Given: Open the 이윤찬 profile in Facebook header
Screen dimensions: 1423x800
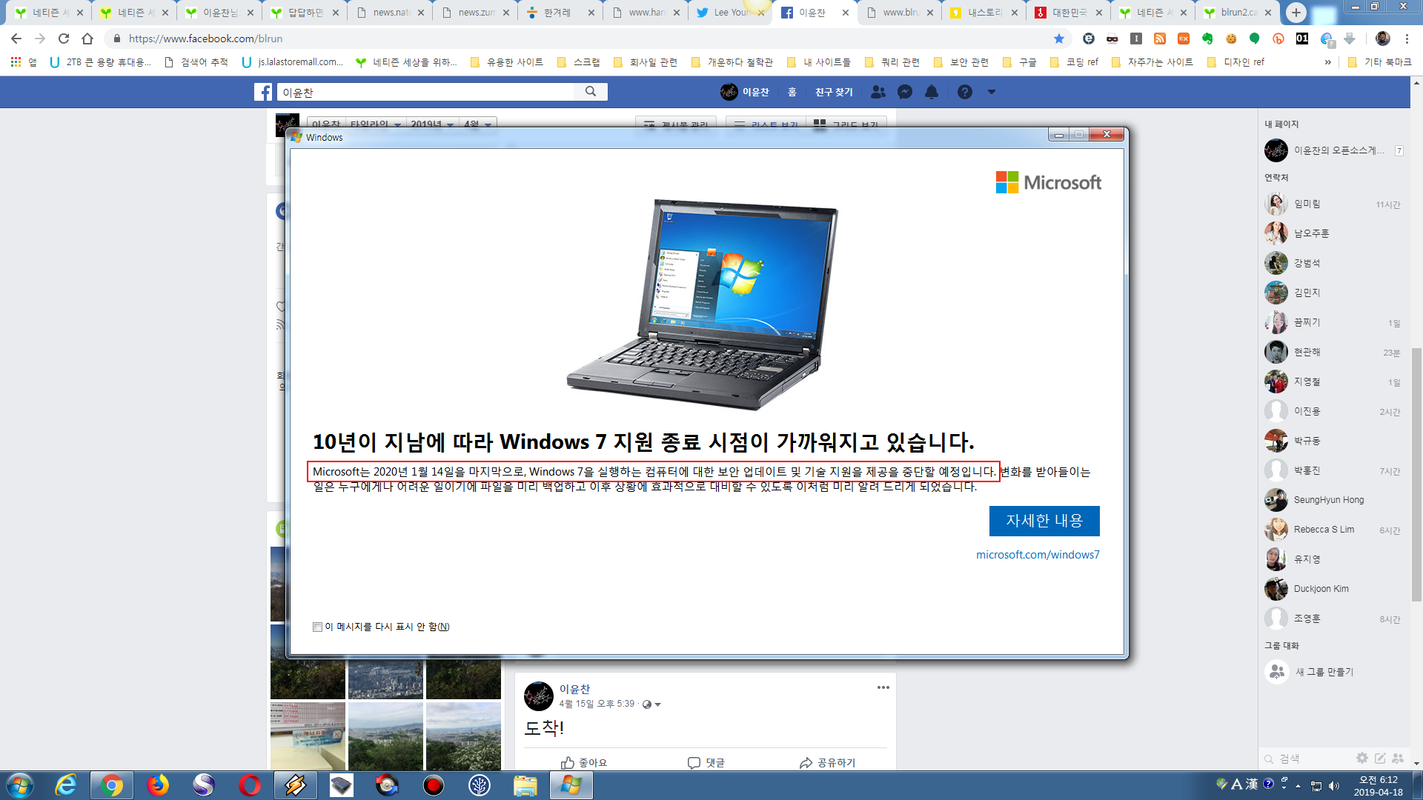Looking at the screenshot, I should coord(745,92).
